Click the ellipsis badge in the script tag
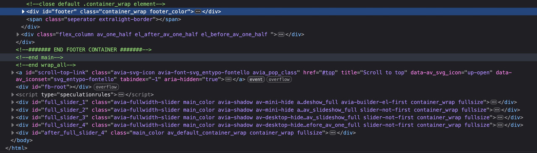The image size is (537, 153). pos(121,95)
